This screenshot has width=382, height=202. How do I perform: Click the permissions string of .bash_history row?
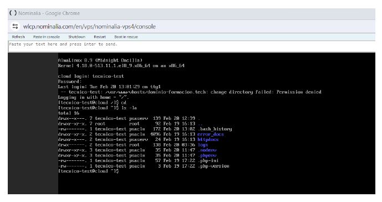73,129
